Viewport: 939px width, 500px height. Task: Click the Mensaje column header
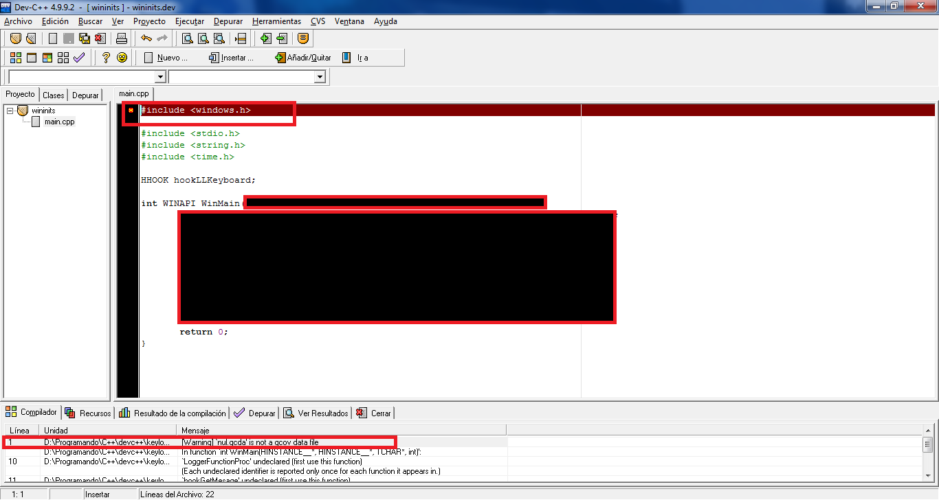tap(342, 431)
